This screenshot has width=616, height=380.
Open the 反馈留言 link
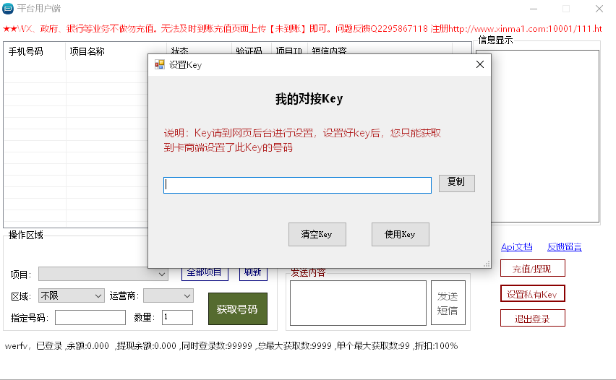click(x=564, y=247)
